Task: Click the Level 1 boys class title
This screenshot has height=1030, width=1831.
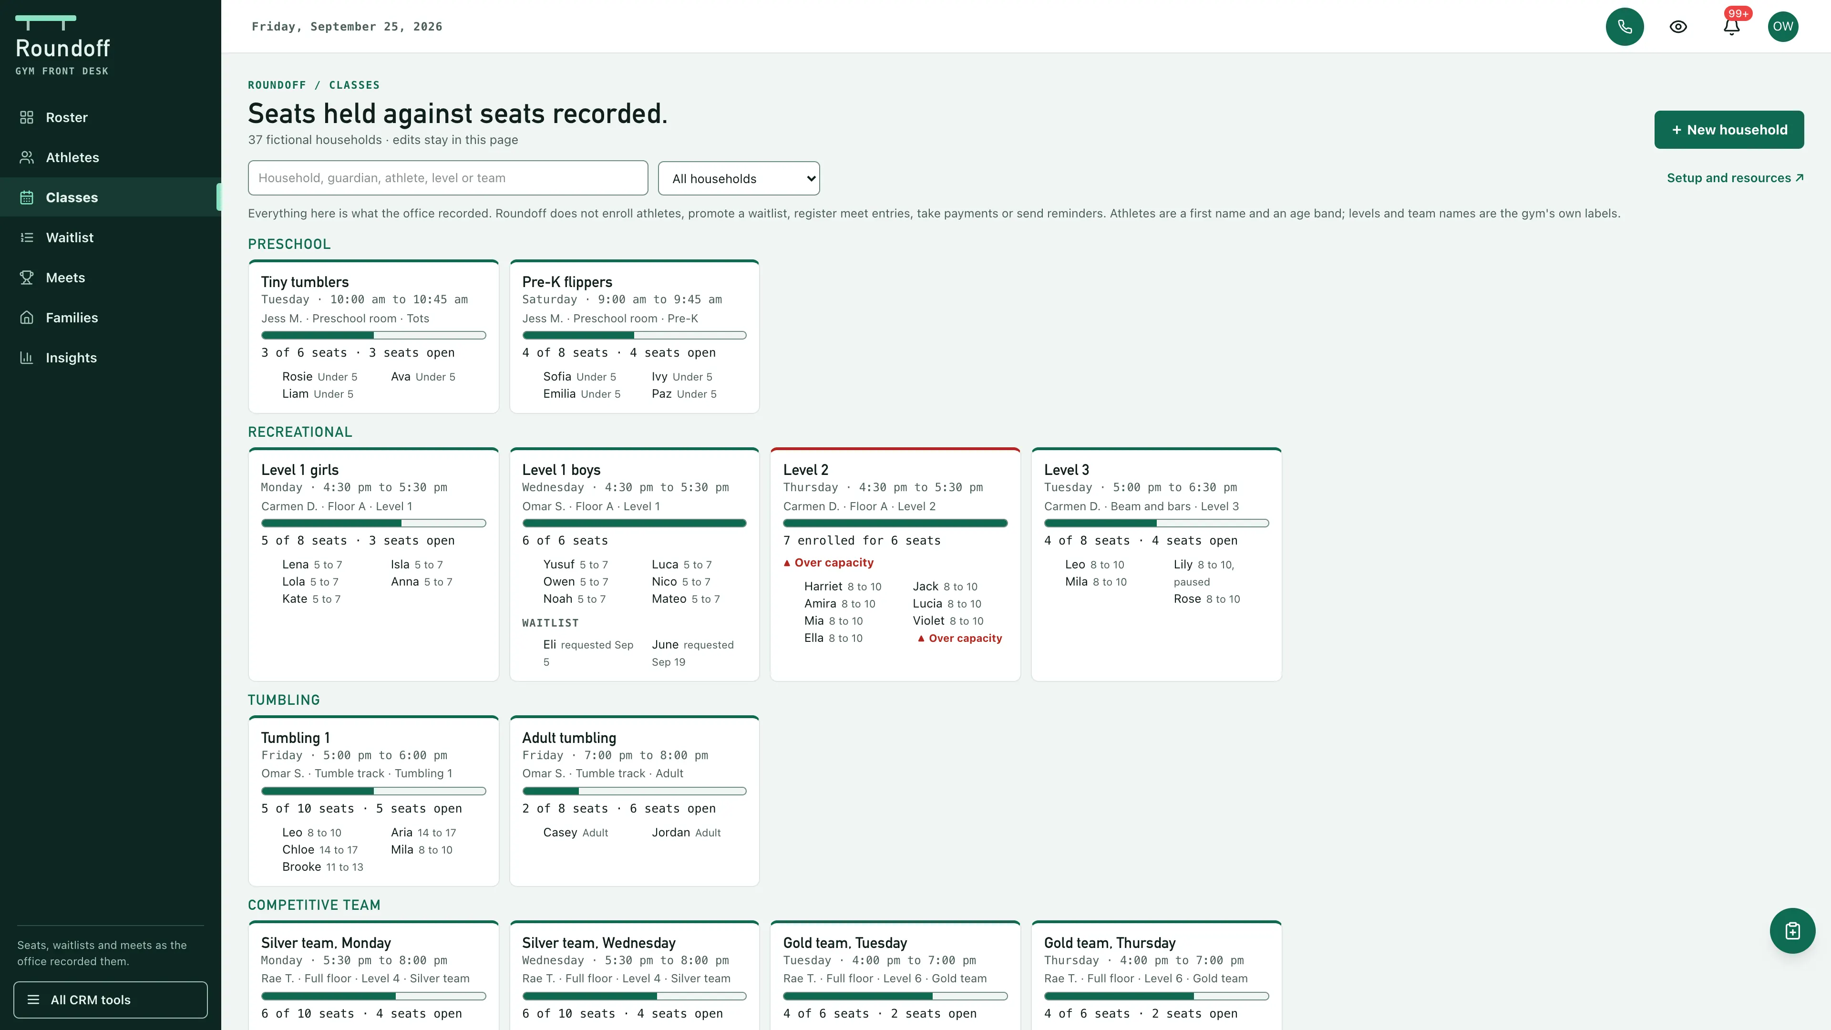Action: pyautogui.click(x=561, y=470)
